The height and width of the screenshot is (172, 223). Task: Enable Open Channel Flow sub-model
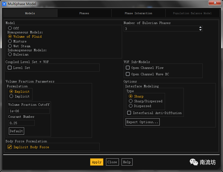pyautogui.click(x=128, y=68)
